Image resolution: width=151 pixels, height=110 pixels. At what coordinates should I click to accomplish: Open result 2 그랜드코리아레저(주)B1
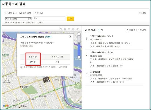[x=101, y=53]
